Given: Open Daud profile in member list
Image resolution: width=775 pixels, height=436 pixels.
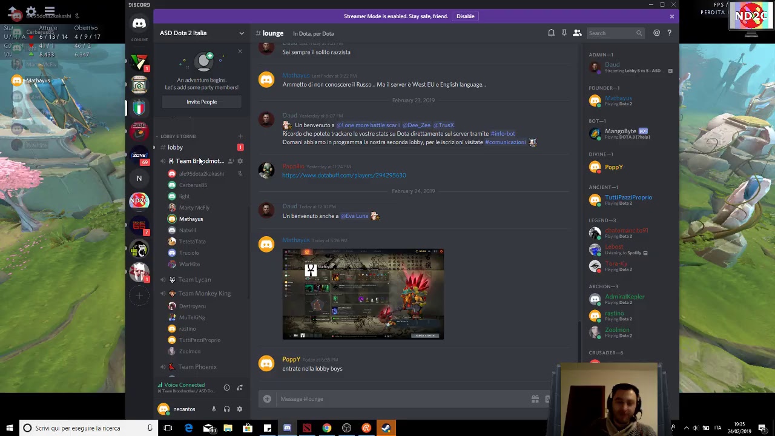Looking at the screenshot, I should click(x=630, y=67).
